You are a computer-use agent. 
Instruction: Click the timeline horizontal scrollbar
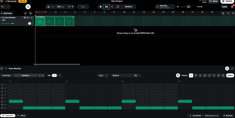pyautogui.click(x=57, y=64)
